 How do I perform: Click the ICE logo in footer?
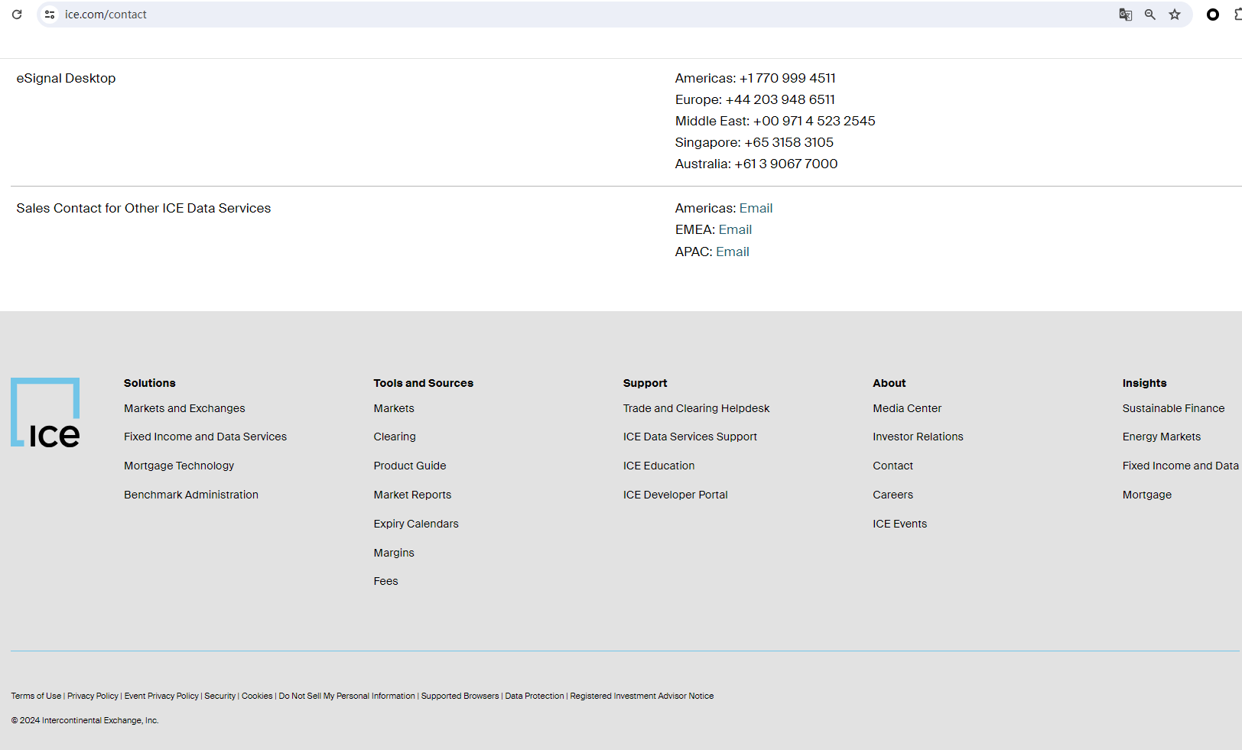point(45,413)
